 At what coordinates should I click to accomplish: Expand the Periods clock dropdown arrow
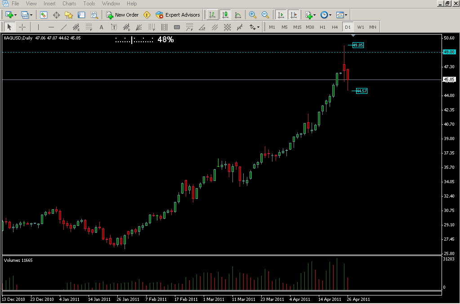330,15
